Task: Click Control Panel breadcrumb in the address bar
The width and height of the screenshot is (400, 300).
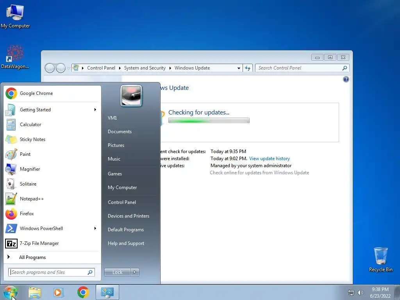Action: coord(101,68)
